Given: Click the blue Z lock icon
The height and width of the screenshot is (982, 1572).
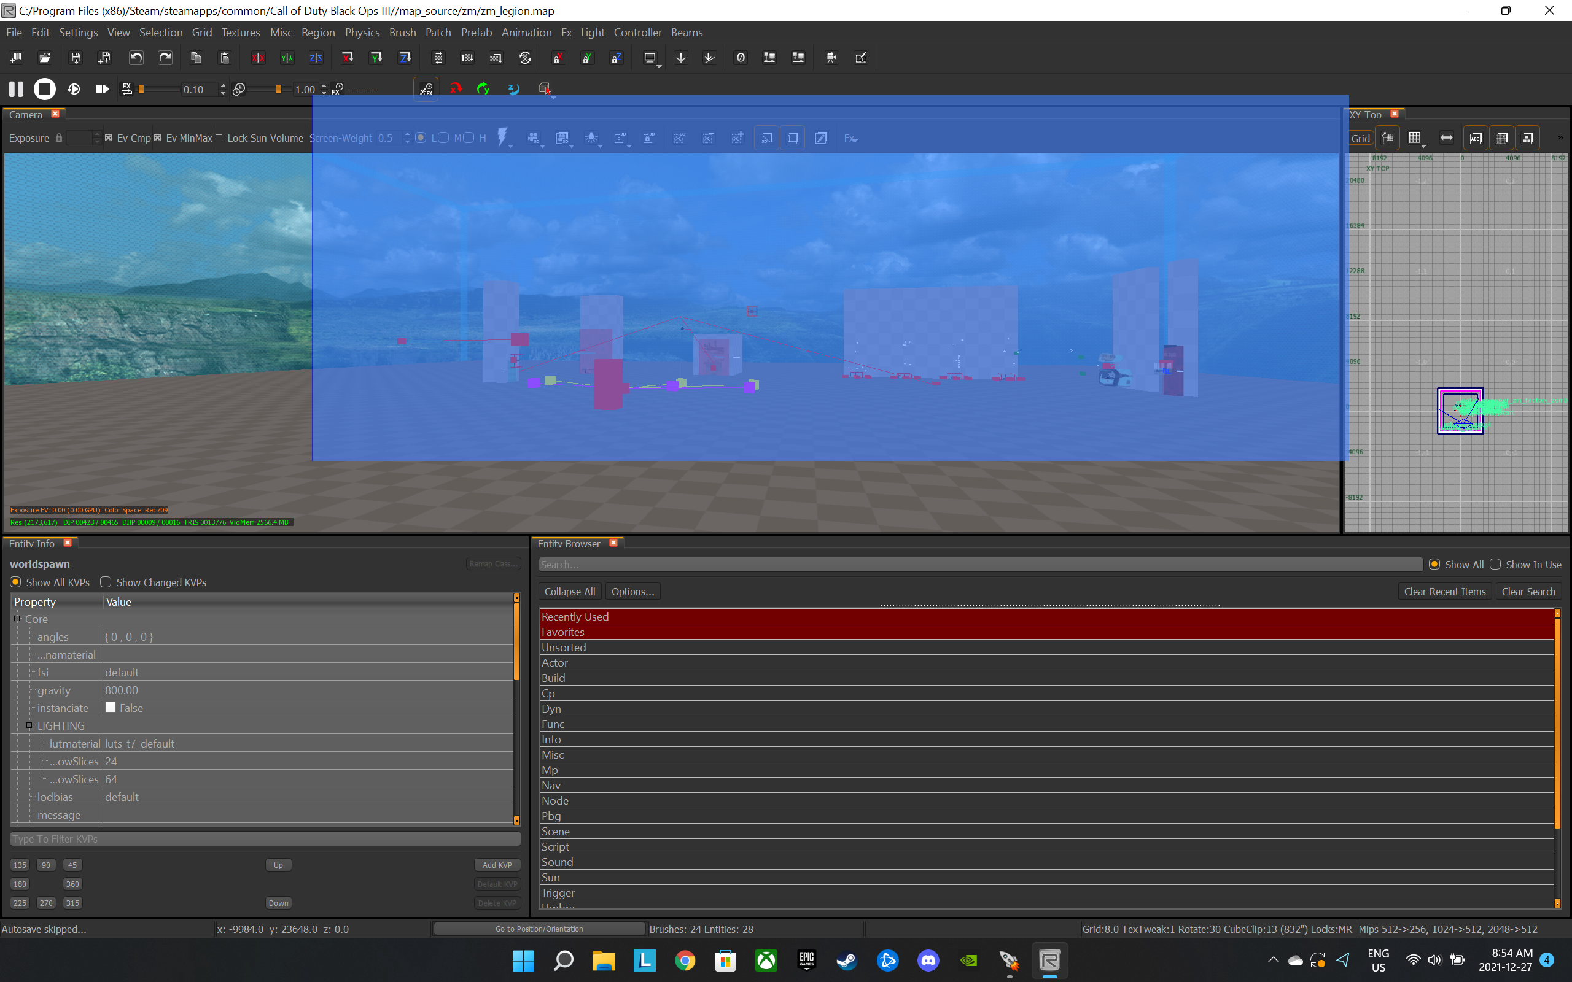Looking at the screenshot, I should tap(616, 58).
